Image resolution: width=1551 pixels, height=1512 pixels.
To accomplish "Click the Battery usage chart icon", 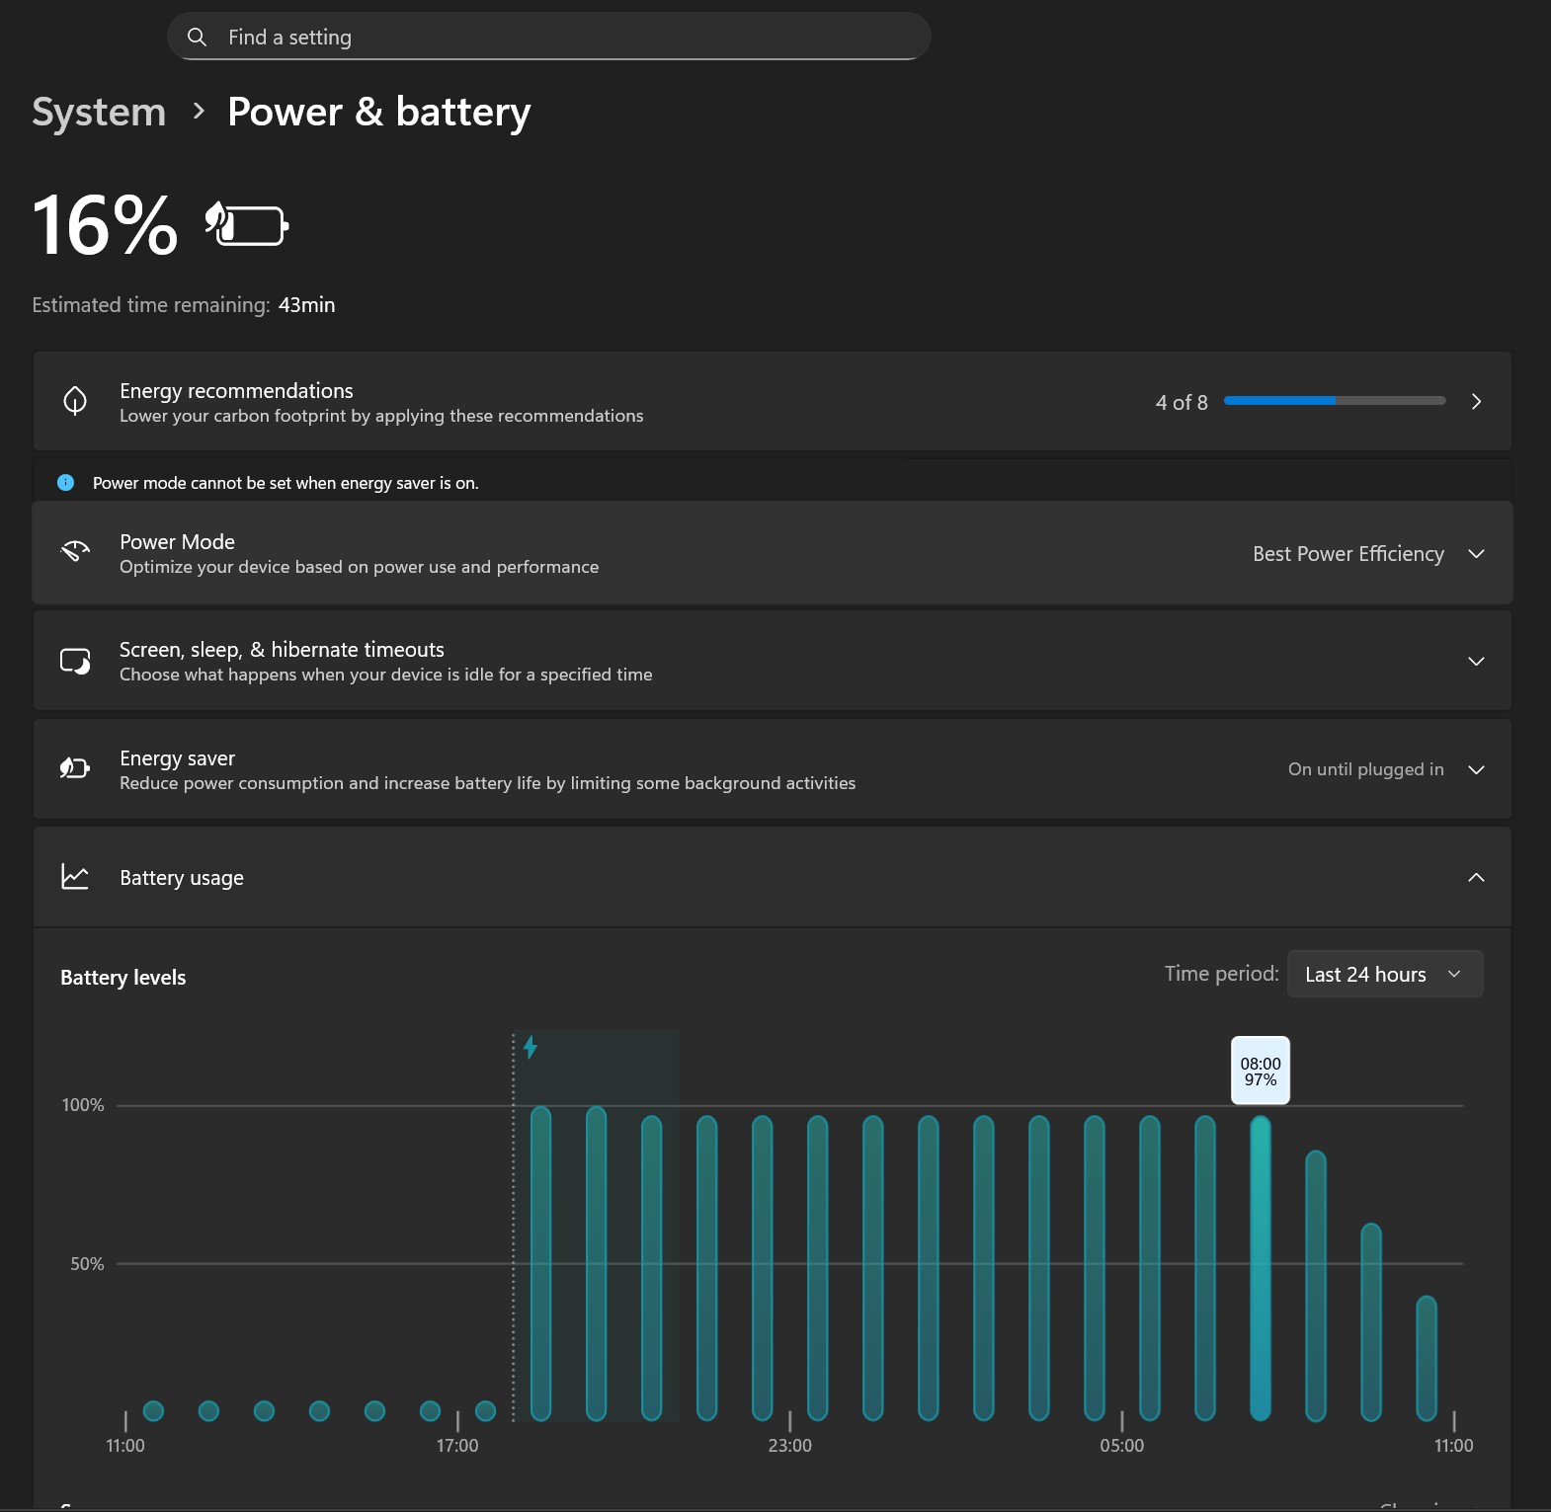I will (x=75, y=877).
